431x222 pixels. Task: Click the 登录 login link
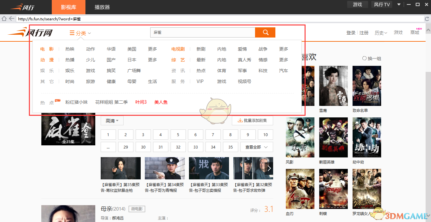click(351, 32)
